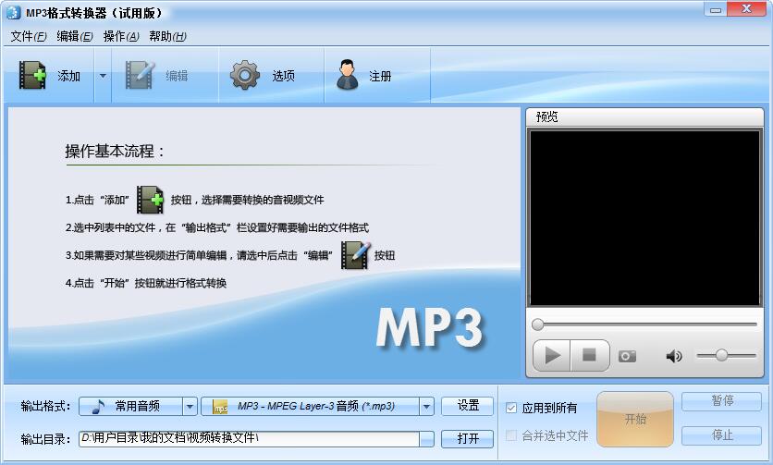Click the volume slider in preview panel
Screen dimensions: 773x465
coord(726,356)
